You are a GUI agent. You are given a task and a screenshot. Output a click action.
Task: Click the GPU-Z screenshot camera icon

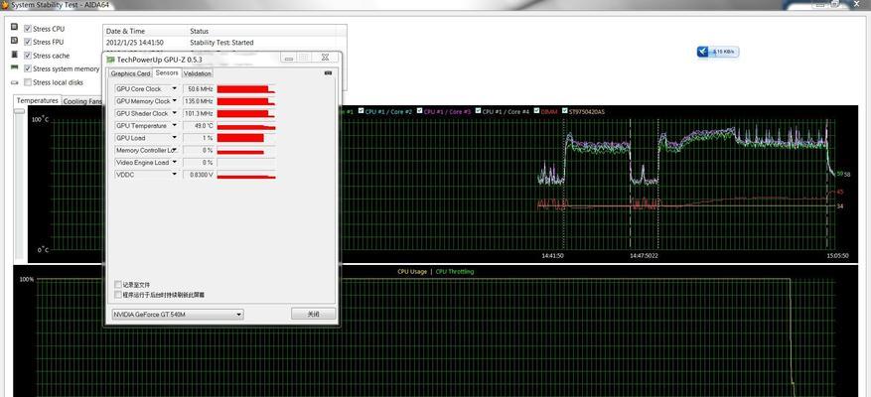point(328,72)
